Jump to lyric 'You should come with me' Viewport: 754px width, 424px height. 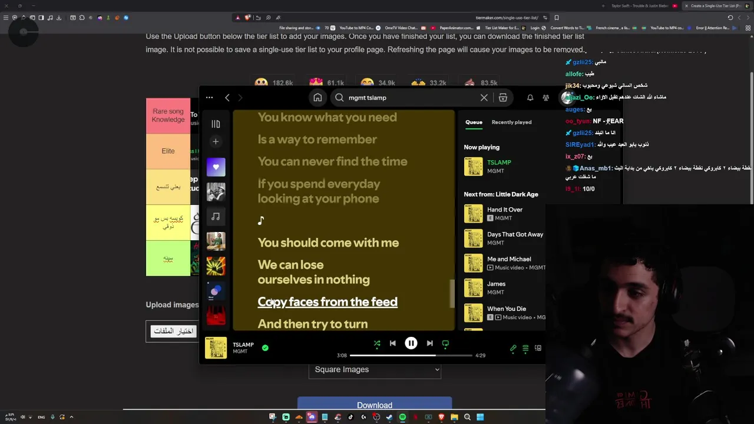click(x=328, y=243)
